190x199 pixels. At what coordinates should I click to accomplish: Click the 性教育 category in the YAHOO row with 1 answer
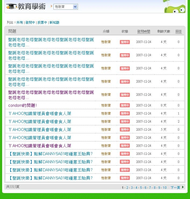coord(106,113)
